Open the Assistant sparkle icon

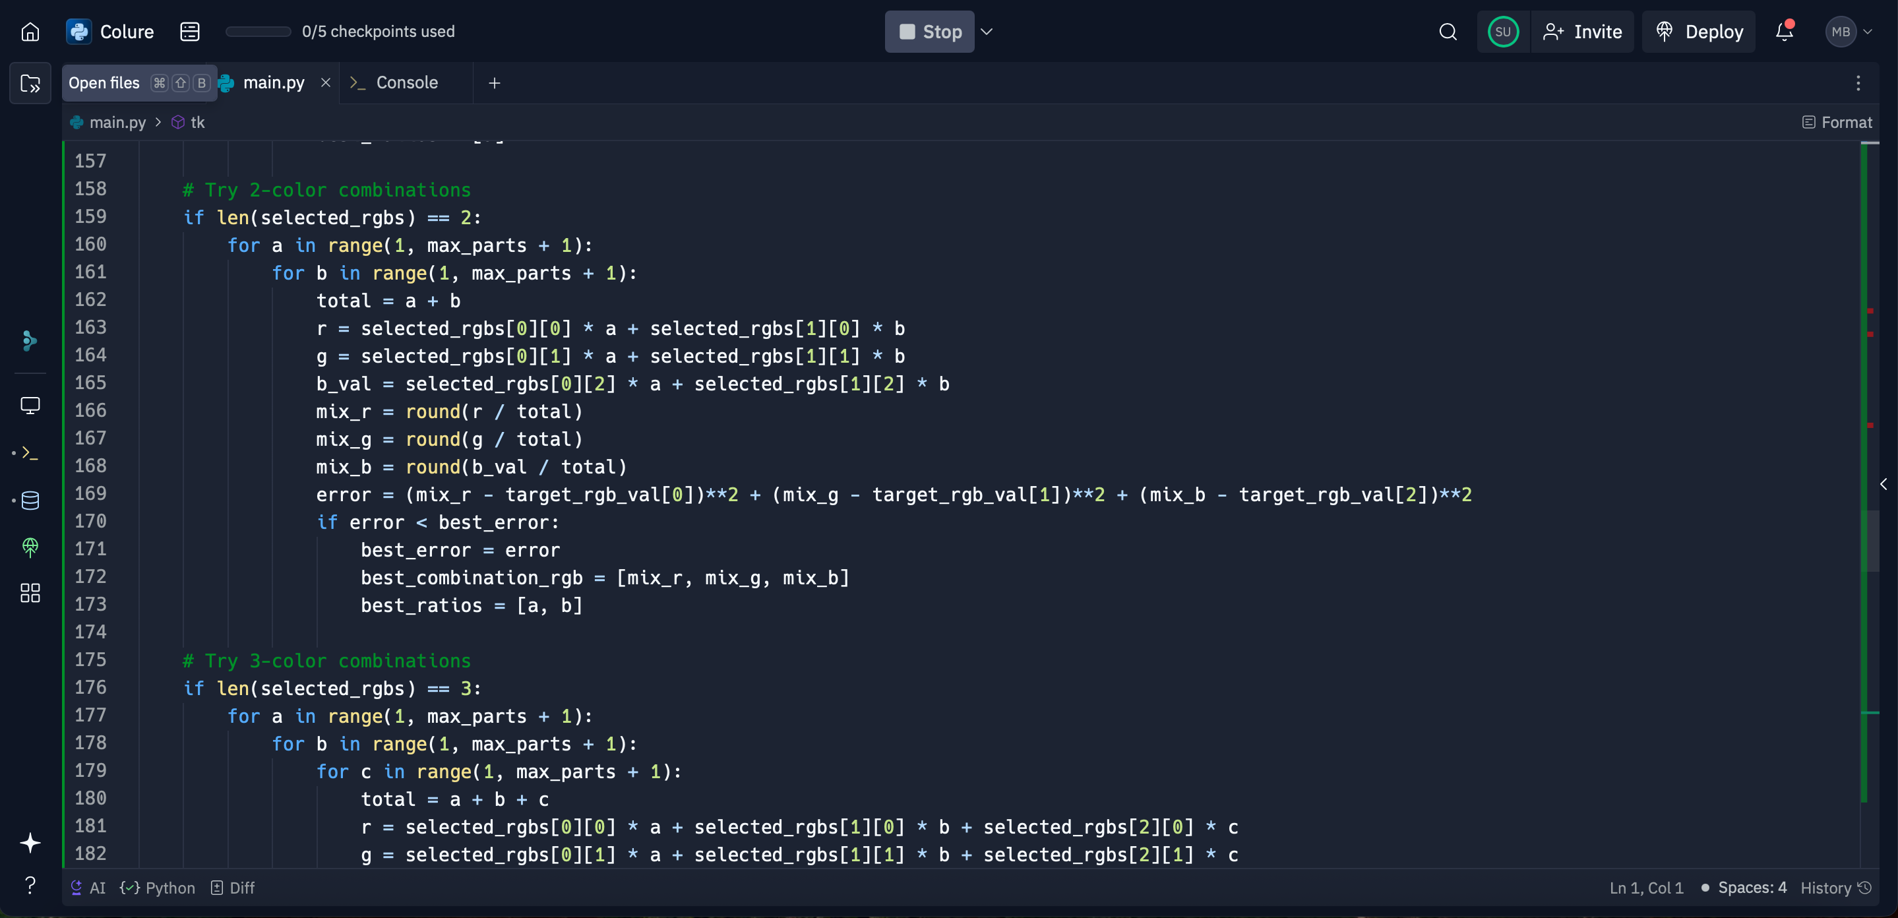[30, 842]
